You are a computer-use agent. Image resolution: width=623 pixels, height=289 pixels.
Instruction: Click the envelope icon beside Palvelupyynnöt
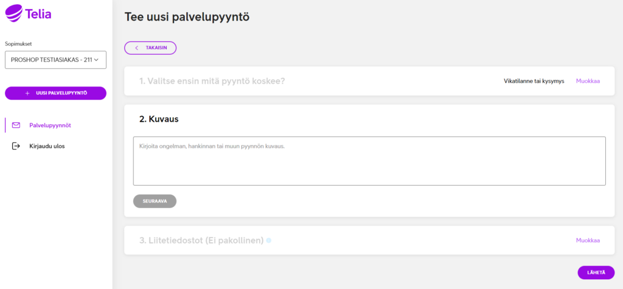pos(16,125)
